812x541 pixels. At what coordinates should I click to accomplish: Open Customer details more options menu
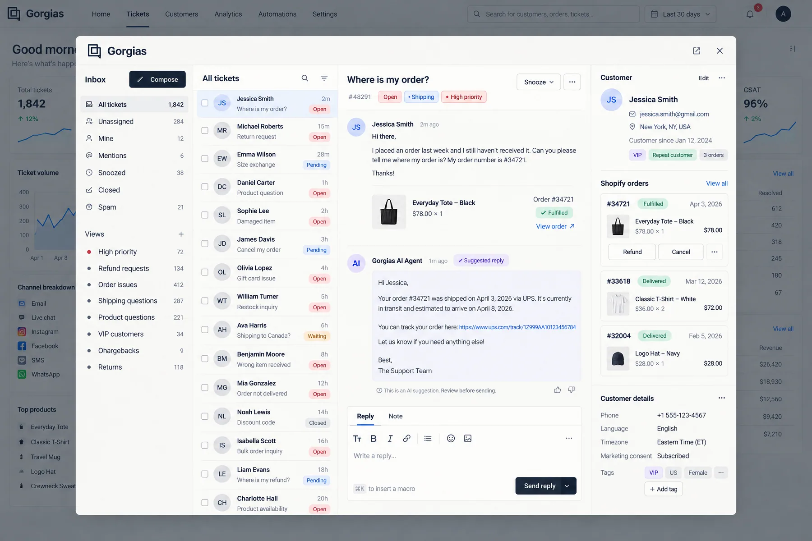pos(722,398)
